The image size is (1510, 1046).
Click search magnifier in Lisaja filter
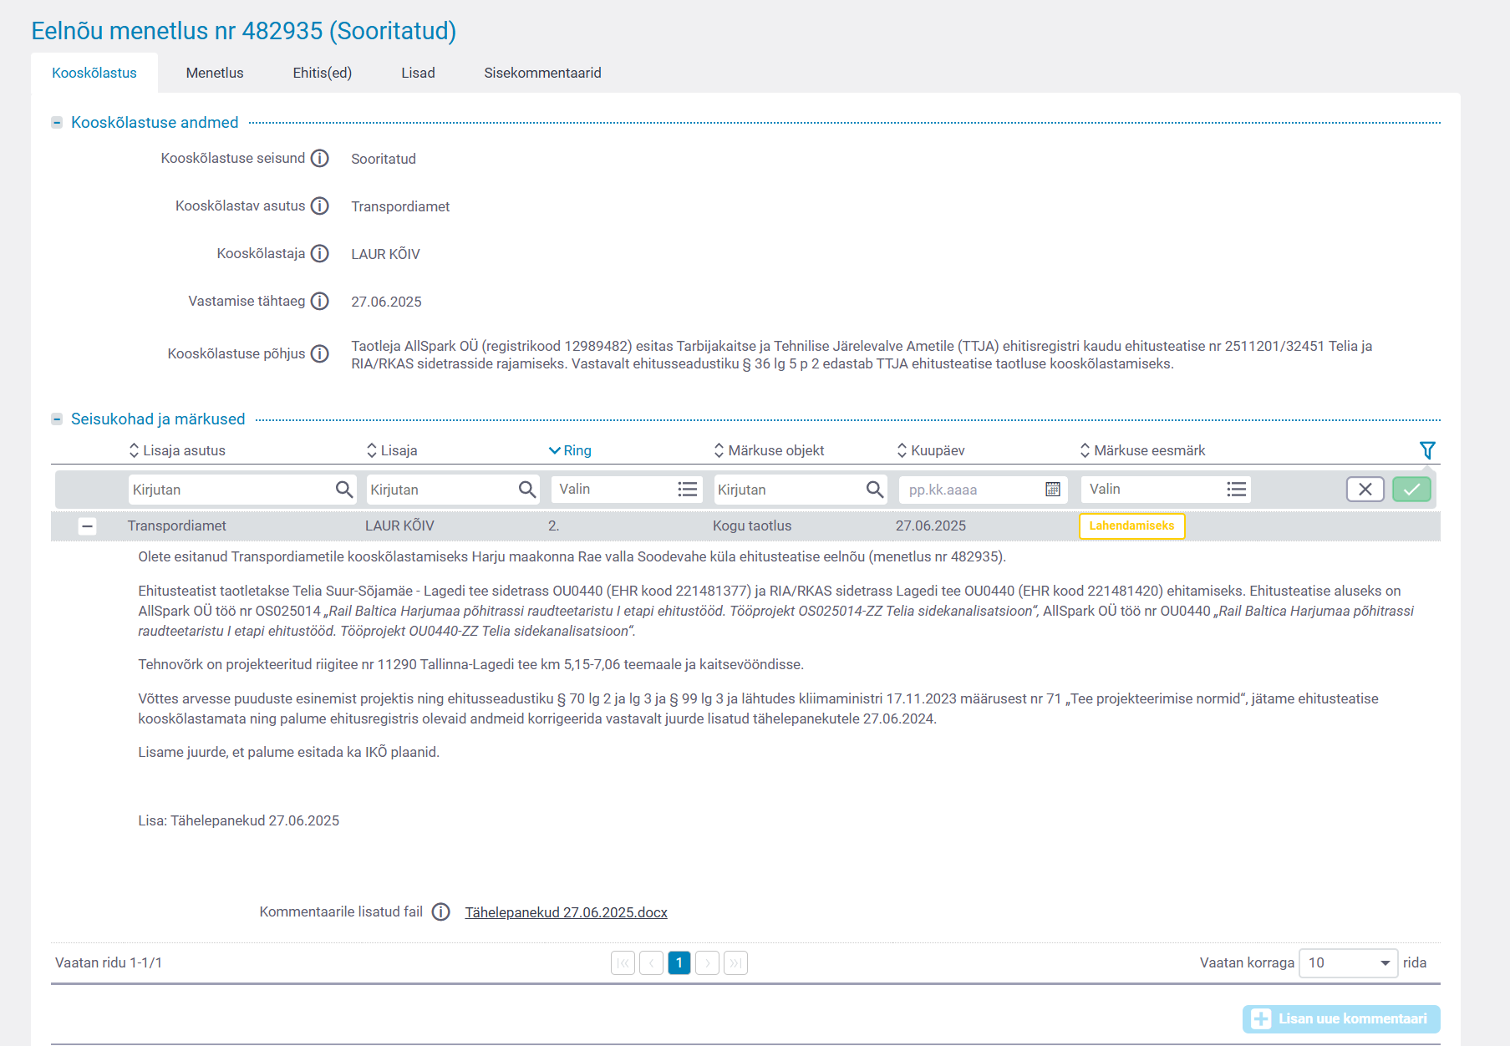(527, 490)
